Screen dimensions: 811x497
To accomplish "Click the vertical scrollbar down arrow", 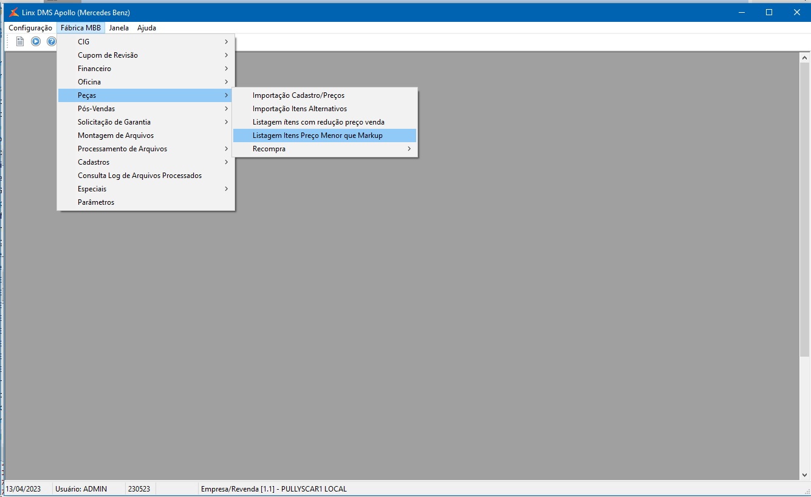I will [x=804, y=475].
